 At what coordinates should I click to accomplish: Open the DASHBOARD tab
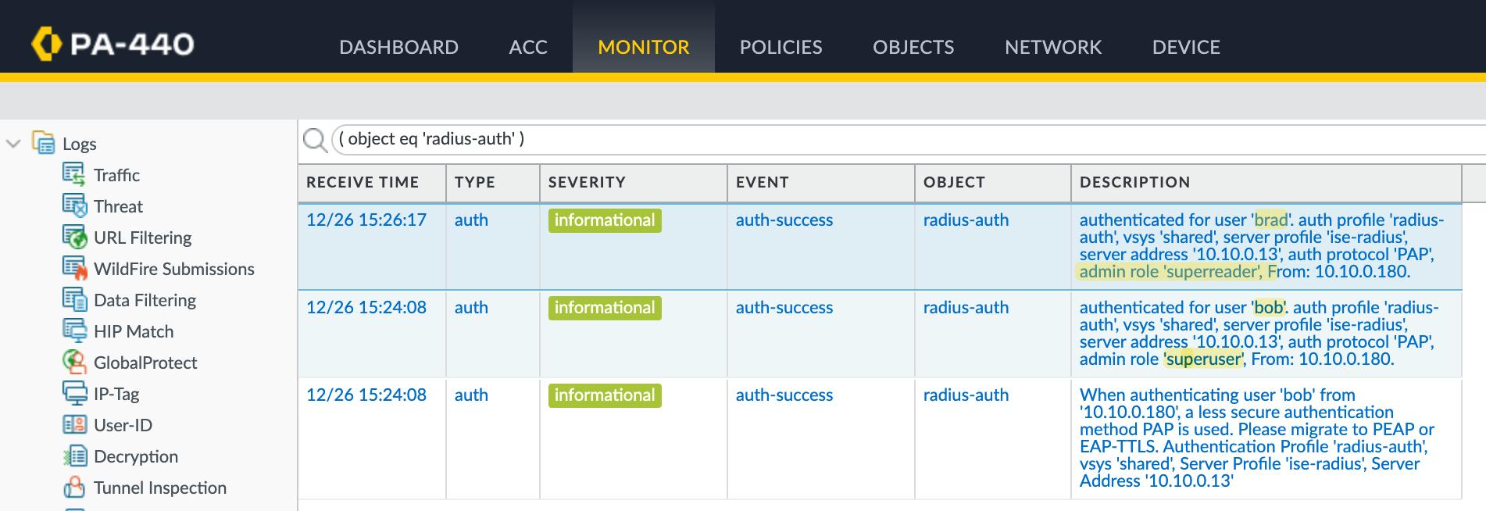click(398, 47)
